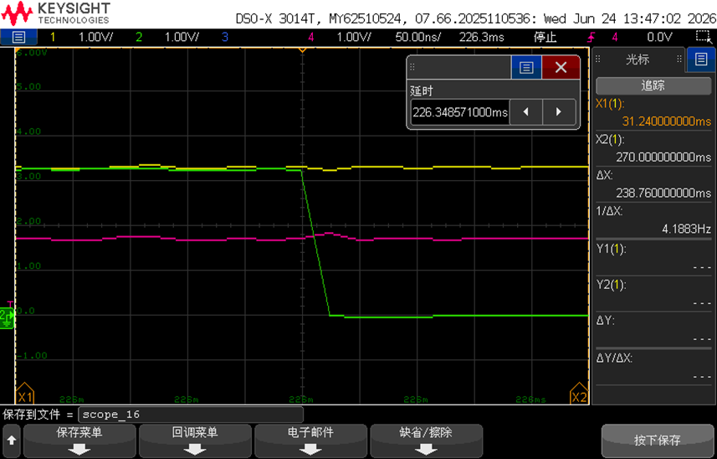Image resolution: width=717 pixels, height=459 pixels.
Task: Click the X1 cursor marker
Action: 25,394
